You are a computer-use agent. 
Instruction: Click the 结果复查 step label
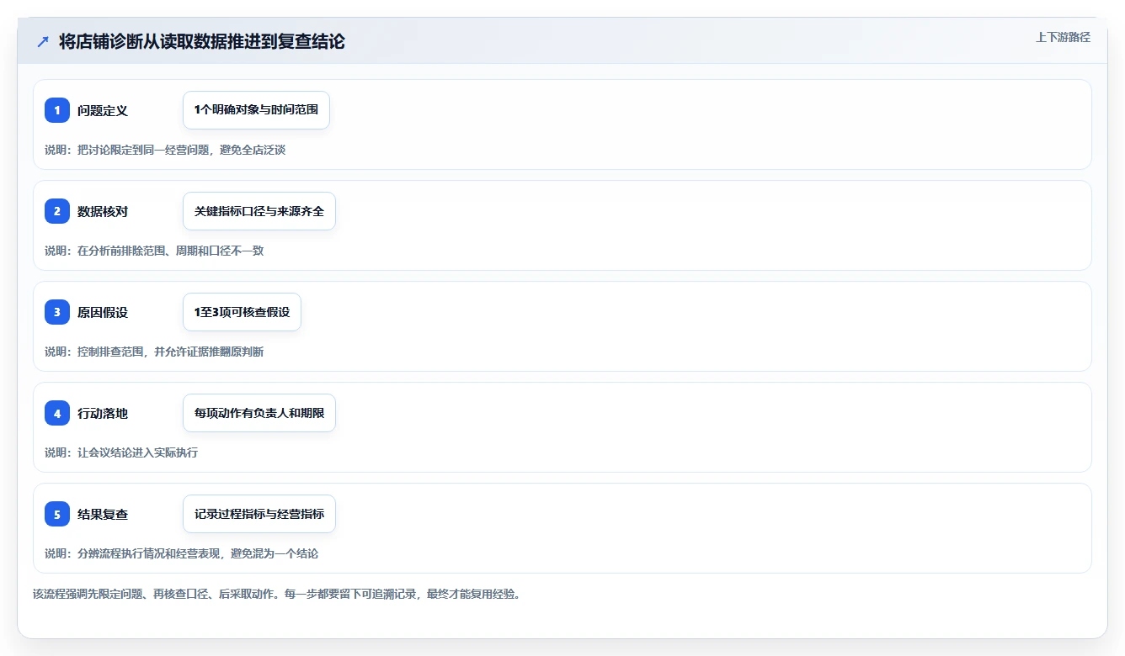tap(103, 514)
